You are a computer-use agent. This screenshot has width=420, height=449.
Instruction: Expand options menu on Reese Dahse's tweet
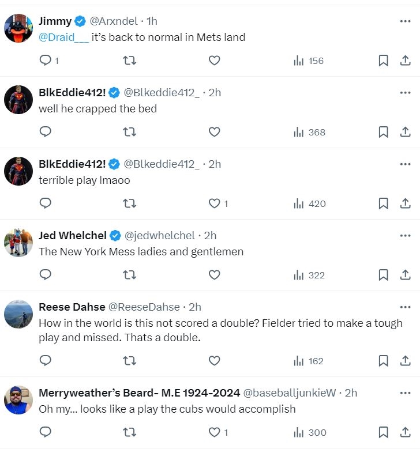(x=405, y=307)
